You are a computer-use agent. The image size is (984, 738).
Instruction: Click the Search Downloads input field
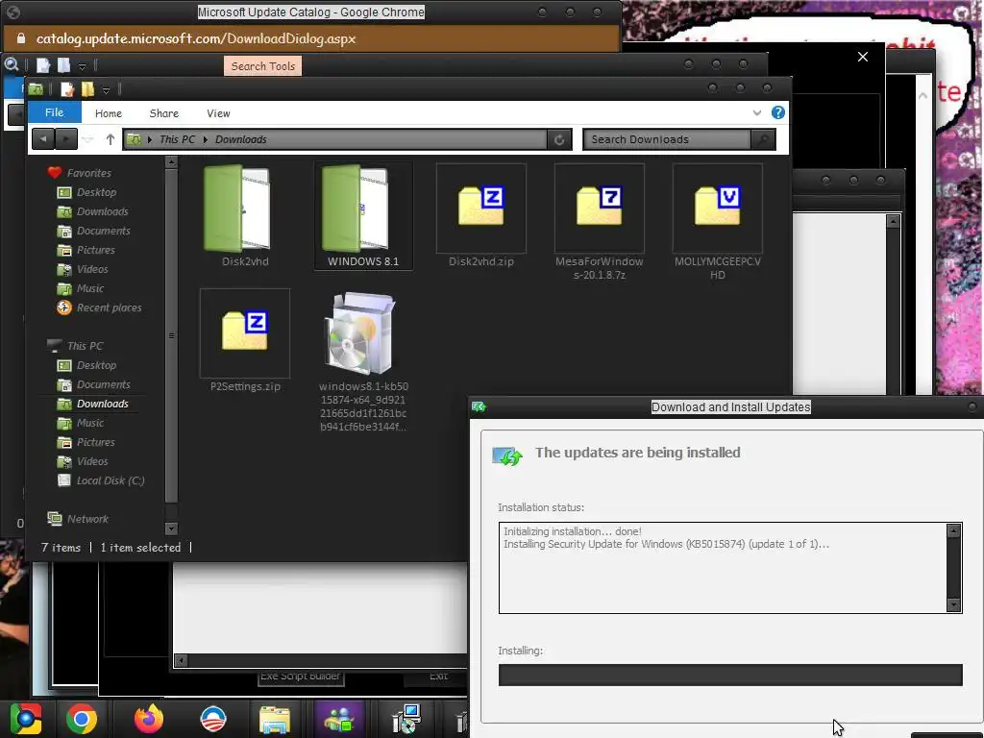pos(667,139)
